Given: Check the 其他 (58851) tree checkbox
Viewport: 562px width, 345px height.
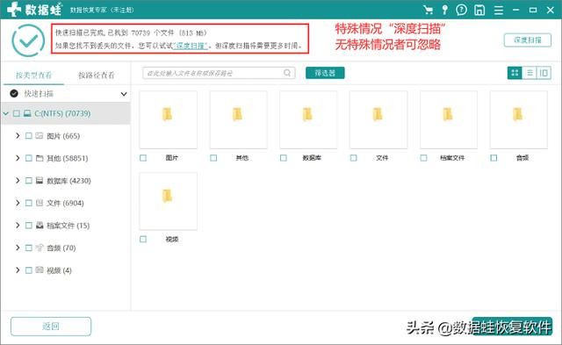Looking at the screenshot, I should [x=29, y=158].
